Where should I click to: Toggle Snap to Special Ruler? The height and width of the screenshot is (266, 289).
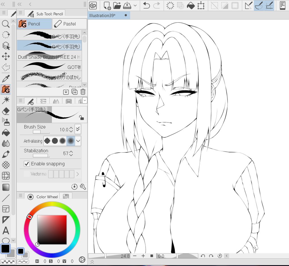(259, 6)
